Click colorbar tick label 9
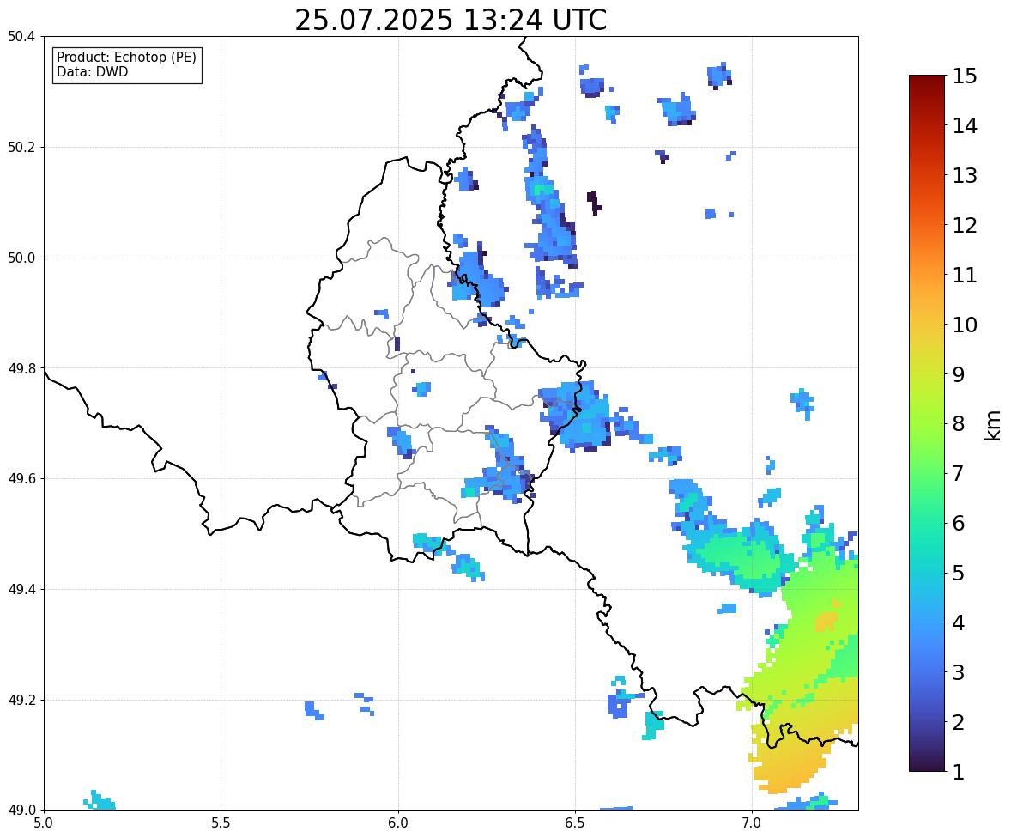 pyautogui.click(x=959, y=374)
